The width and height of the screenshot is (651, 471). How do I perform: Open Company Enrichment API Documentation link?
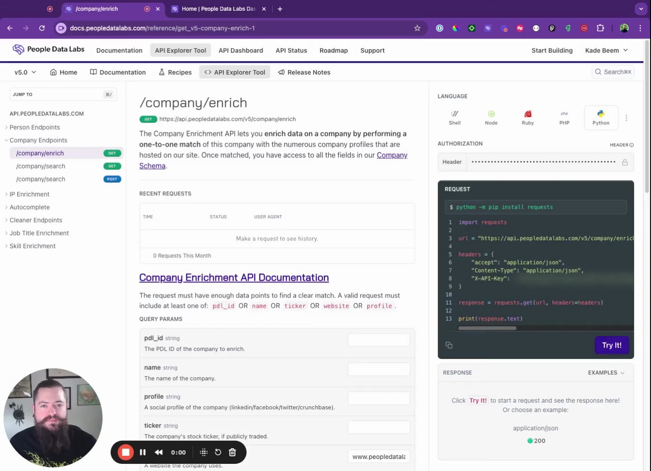click(234, 278)
